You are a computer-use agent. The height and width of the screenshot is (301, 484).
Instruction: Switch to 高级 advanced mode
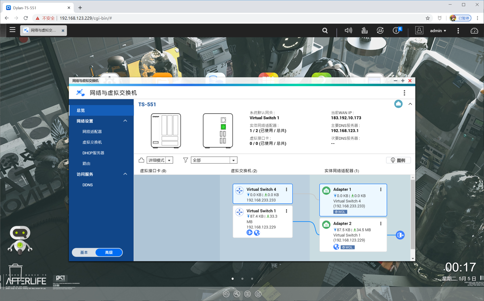point(109,252)
